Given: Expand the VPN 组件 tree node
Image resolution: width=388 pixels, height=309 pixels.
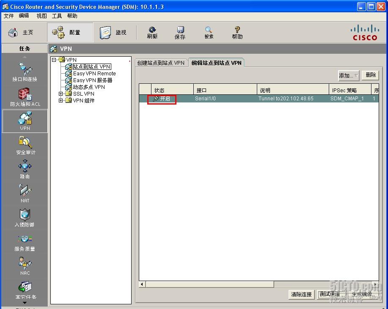Looking at the screenshot, I should (x=61, y=100).
